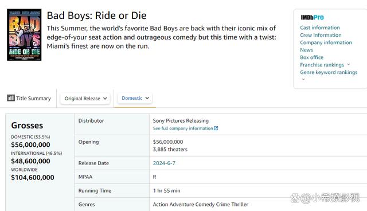
Task: Open the Box office link
Action: point(311,57)
